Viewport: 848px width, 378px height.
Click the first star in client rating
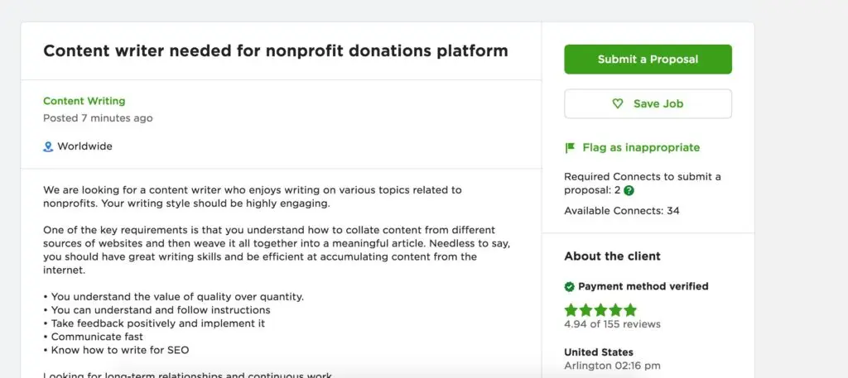click(x=571, y=310)
